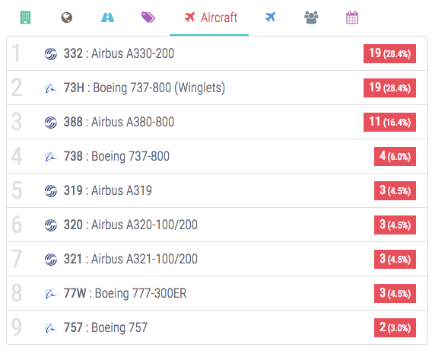Click the 4 (6.0%) badge for 738

coord(395,156)
